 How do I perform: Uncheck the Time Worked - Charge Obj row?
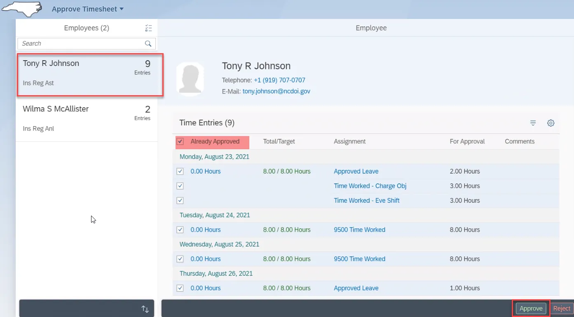tap(180, 186)
